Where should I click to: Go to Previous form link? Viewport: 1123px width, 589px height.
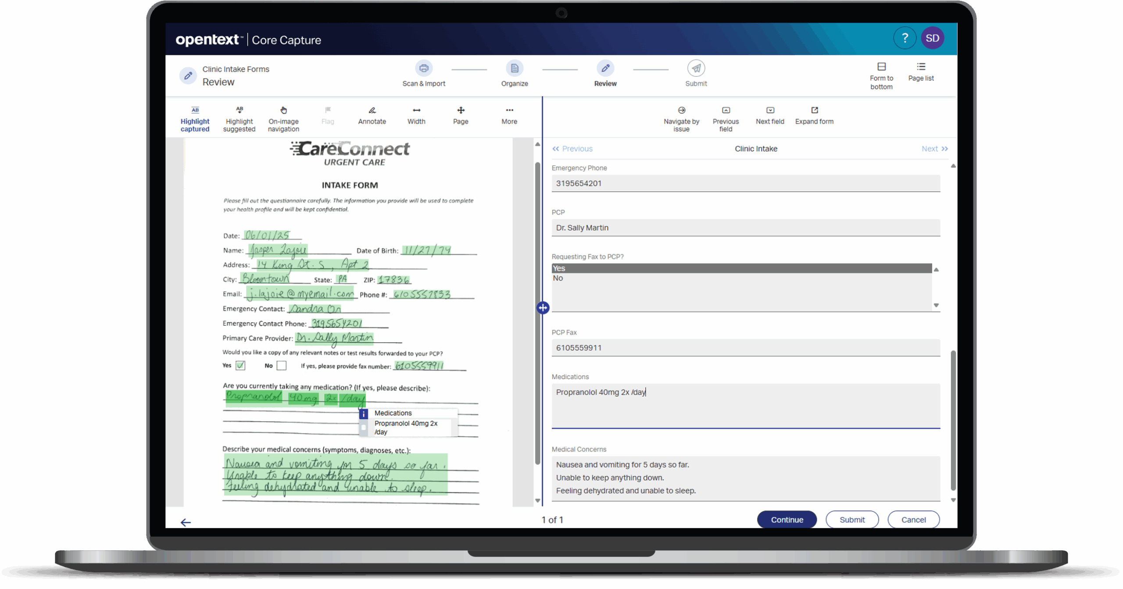pyautogui.click(x=572, y=149)
